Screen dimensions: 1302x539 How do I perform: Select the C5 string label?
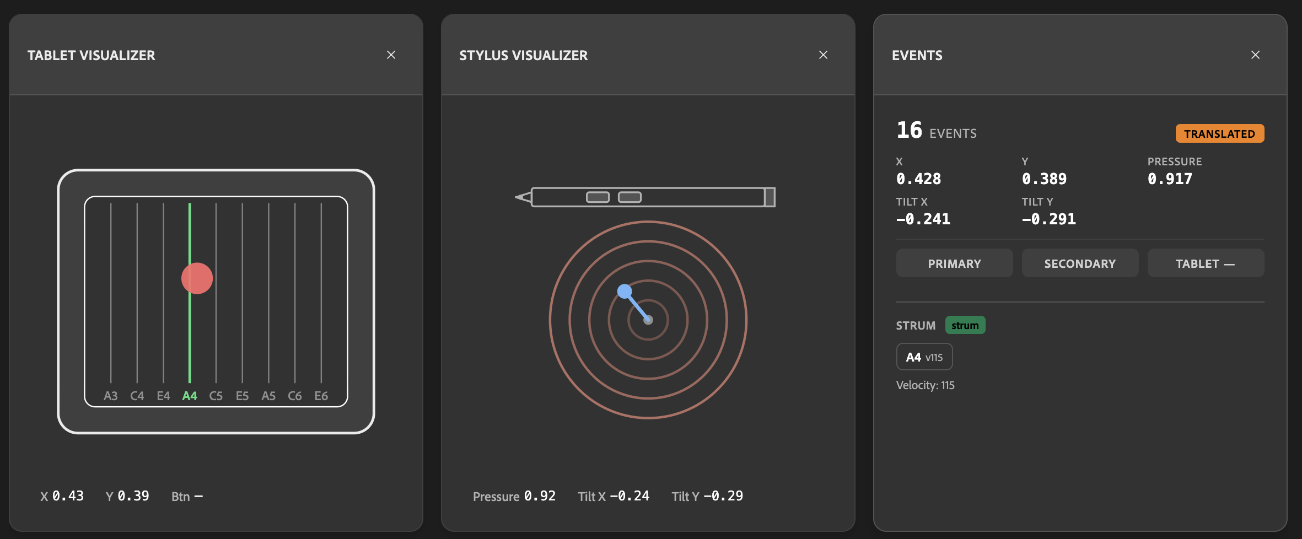click(216, 395)
